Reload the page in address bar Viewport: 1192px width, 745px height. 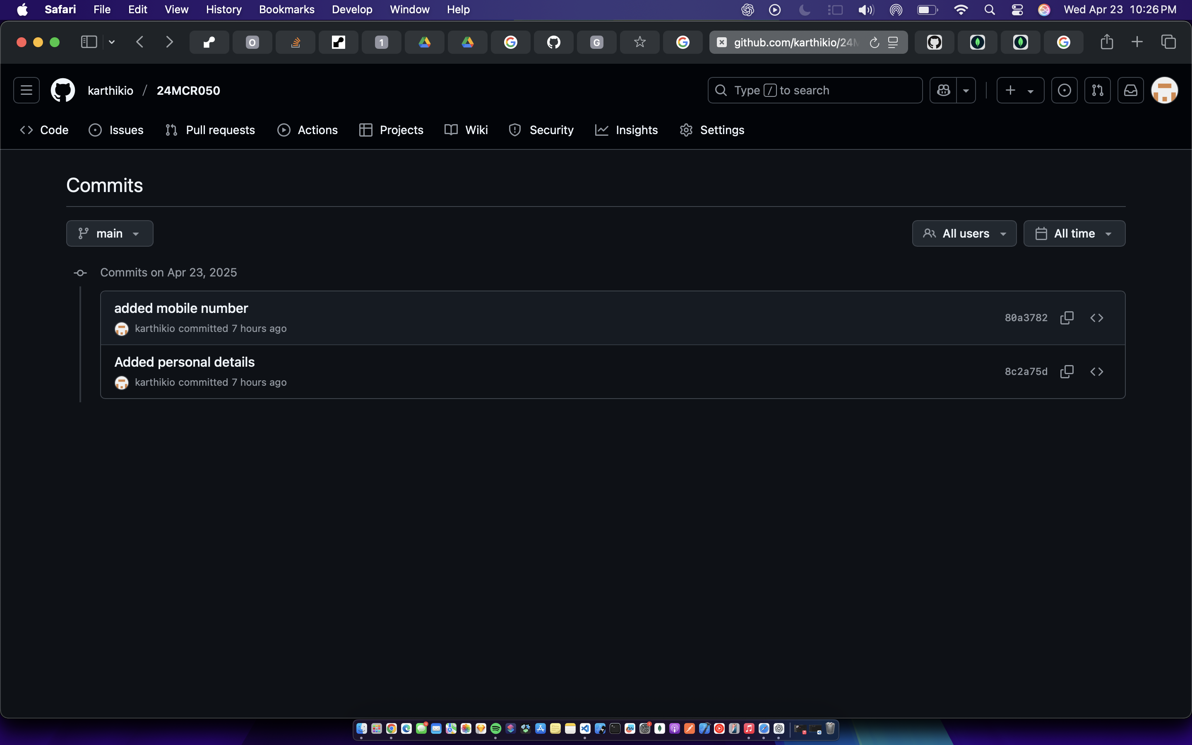[x=874, y=42]
